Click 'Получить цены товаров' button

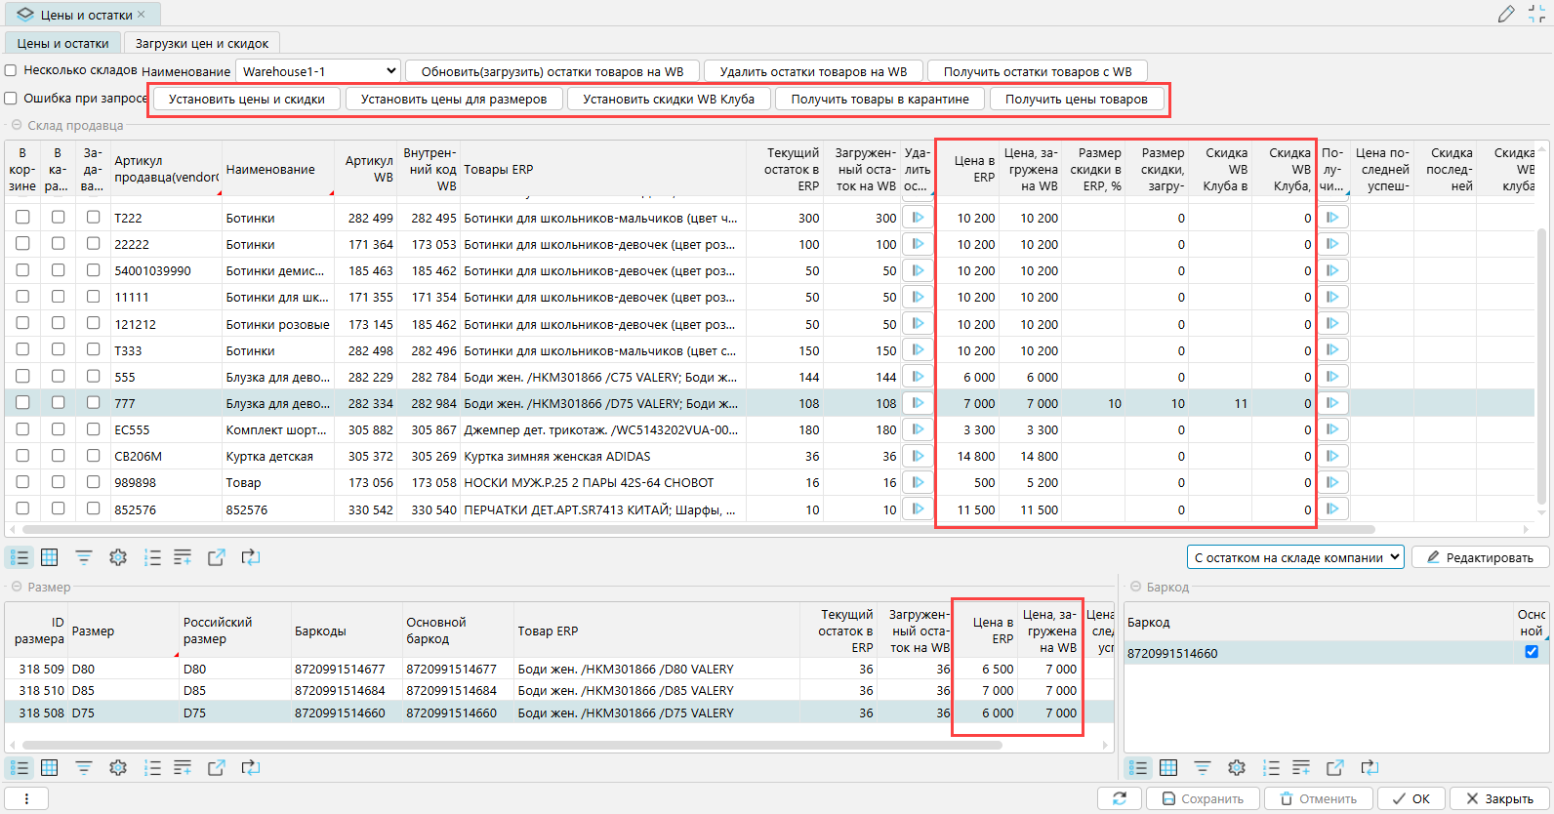coord(1077,99)
